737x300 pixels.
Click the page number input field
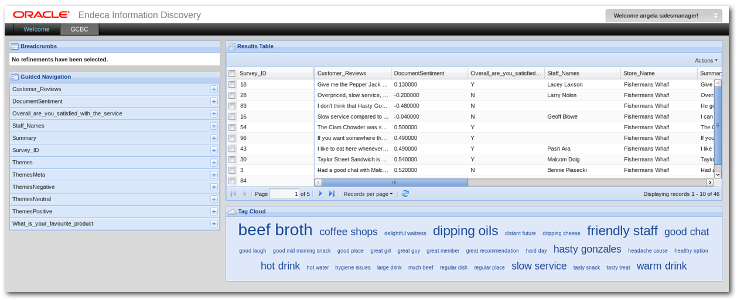[284, 194]
